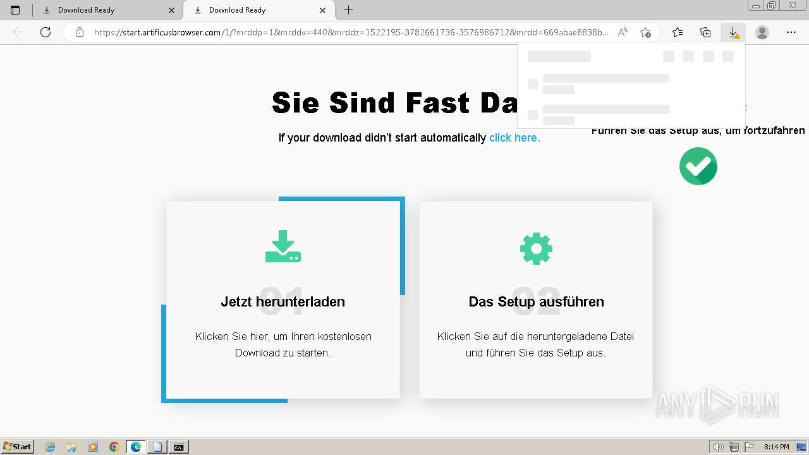Open Settings and more menu
Viewport: 809px width, 455px height.
791,32
